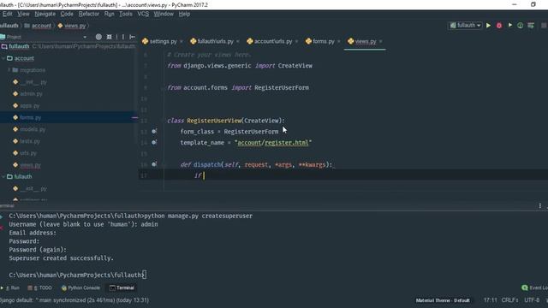Open the View menu
Screen dimensions: 548x308
coord(23,14)
